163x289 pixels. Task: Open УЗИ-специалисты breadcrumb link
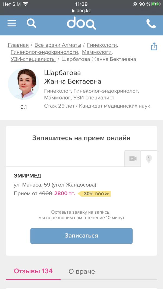(x=33, y=59)
